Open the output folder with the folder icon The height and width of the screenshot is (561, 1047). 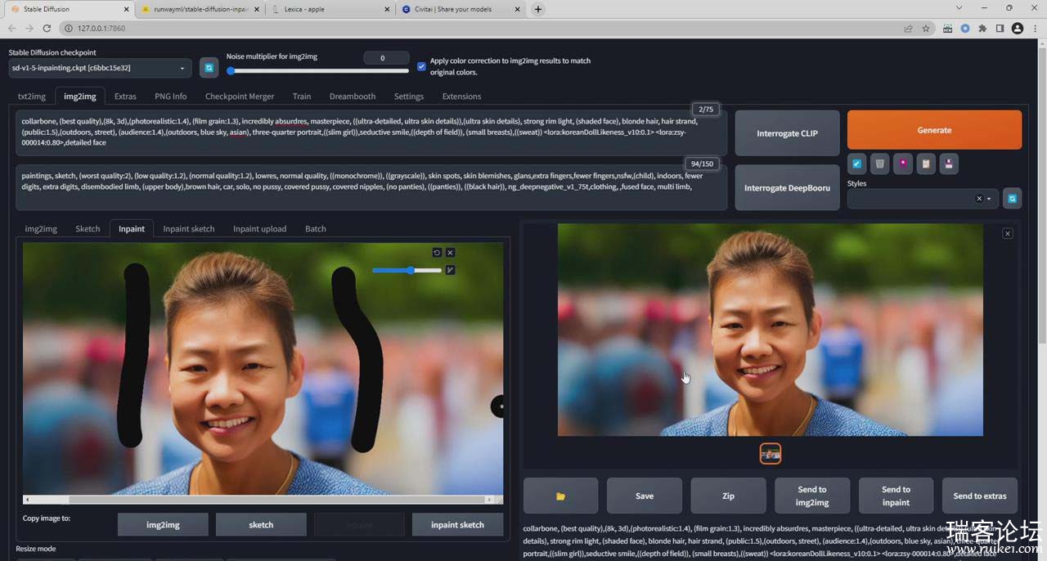[x=560, y=496]
